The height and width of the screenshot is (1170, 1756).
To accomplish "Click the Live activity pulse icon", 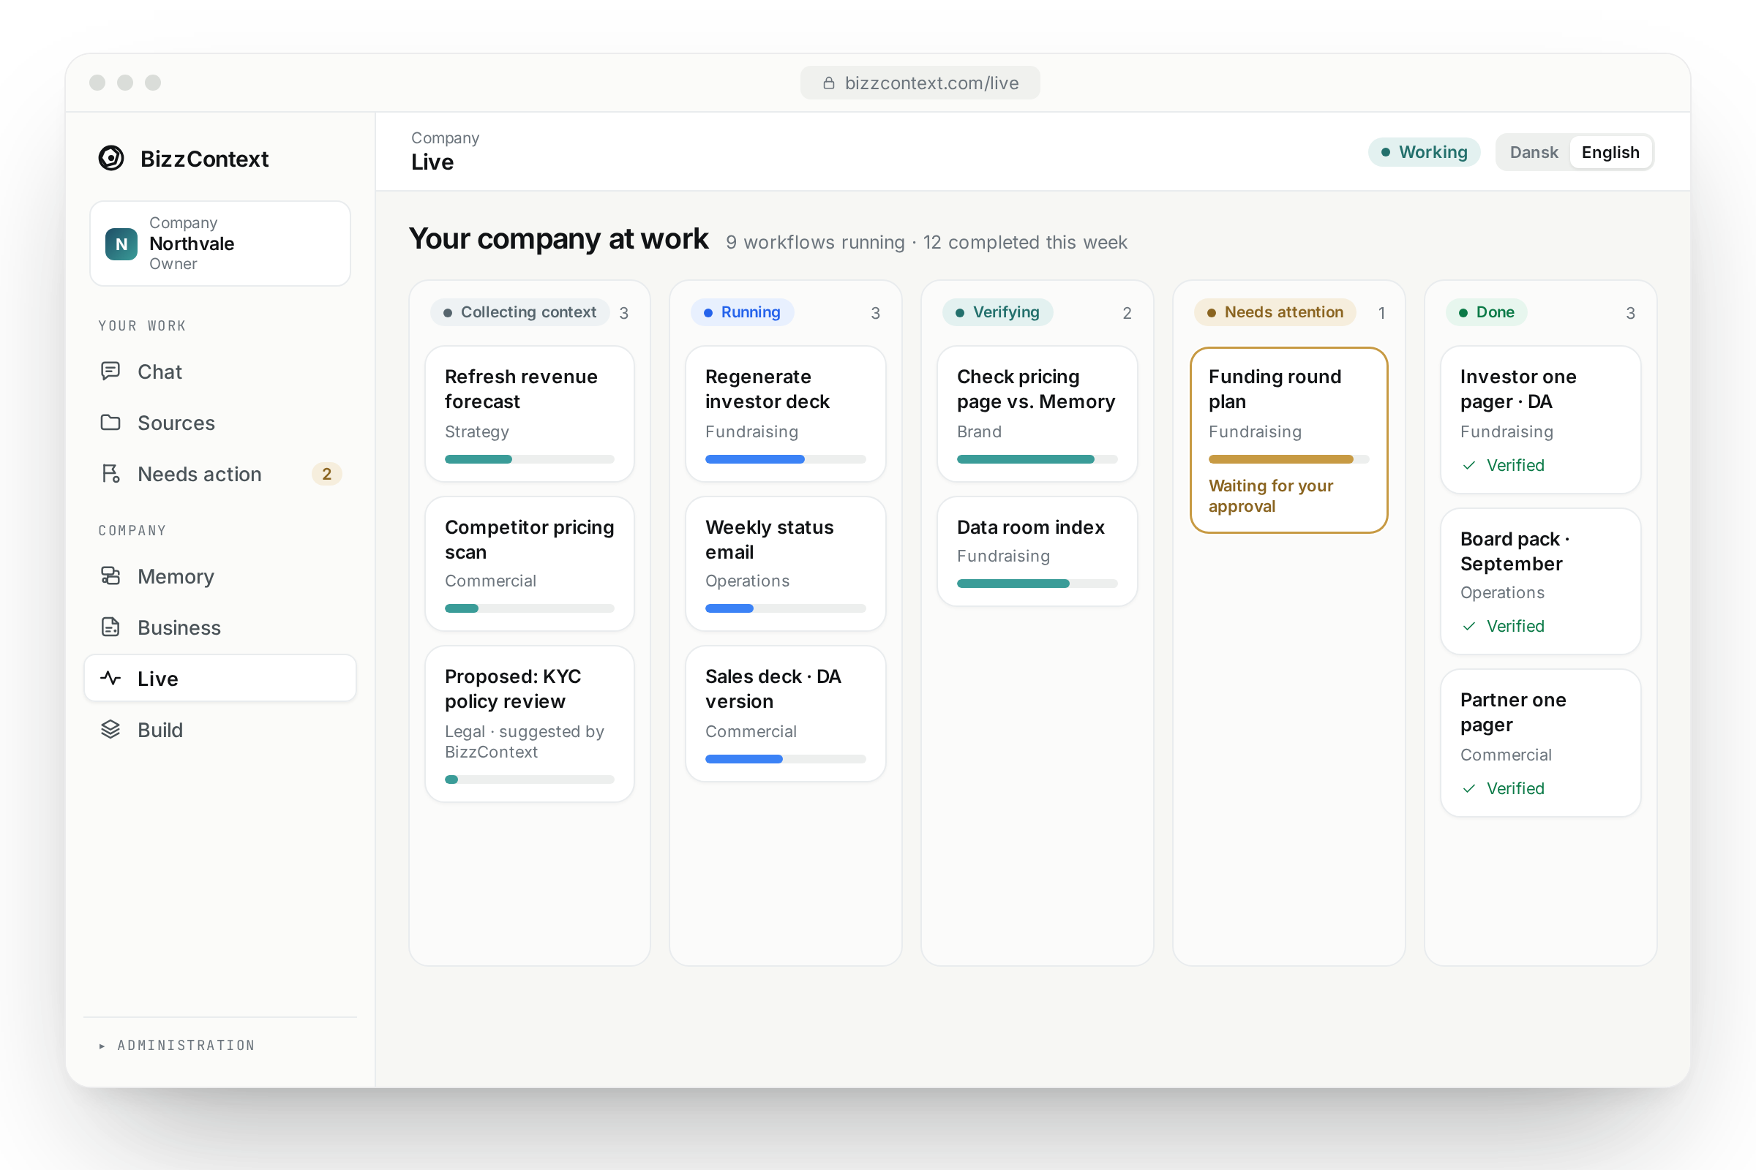I will [x=110, y=679].
